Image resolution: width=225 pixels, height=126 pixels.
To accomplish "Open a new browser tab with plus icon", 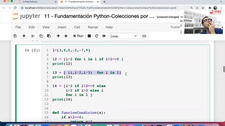I will pyautogui.click(x=104, y=2).
